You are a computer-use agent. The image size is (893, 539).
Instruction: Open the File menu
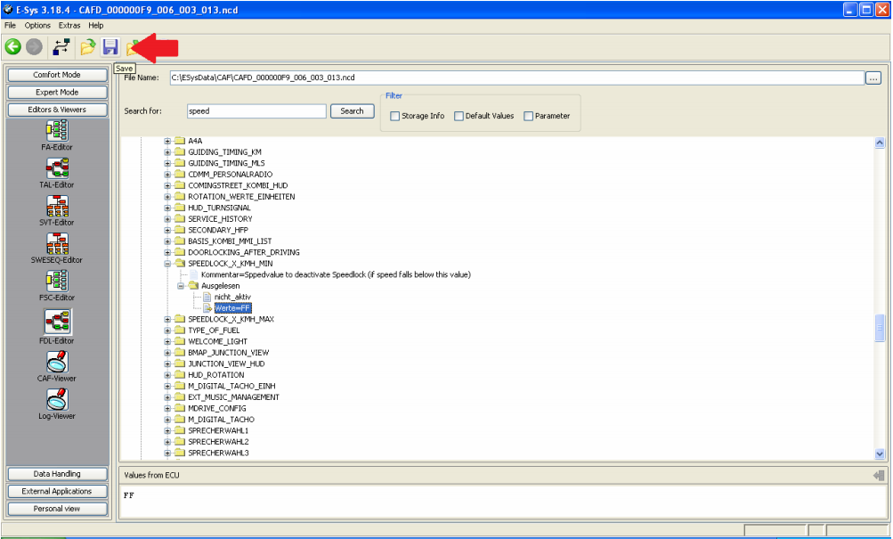[x=11, y=25]
